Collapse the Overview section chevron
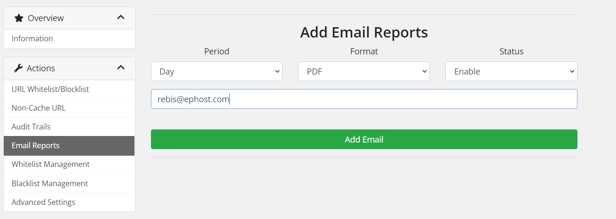This screenshot has height=219, width=616. click(x=121, y=18)
